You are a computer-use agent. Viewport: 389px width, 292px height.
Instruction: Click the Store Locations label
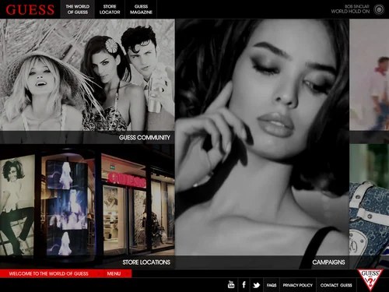146,262
